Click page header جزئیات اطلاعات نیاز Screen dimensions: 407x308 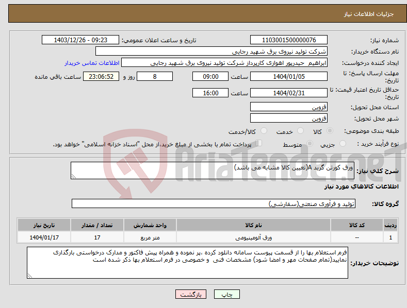pos(369,14)
